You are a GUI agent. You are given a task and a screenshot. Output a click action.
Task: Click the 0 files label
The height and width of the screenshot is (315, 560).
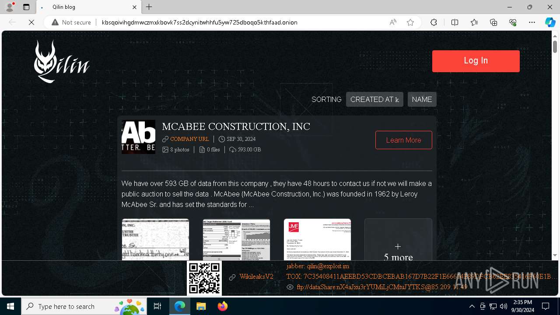pyautogui.click(x=213, y=150)
